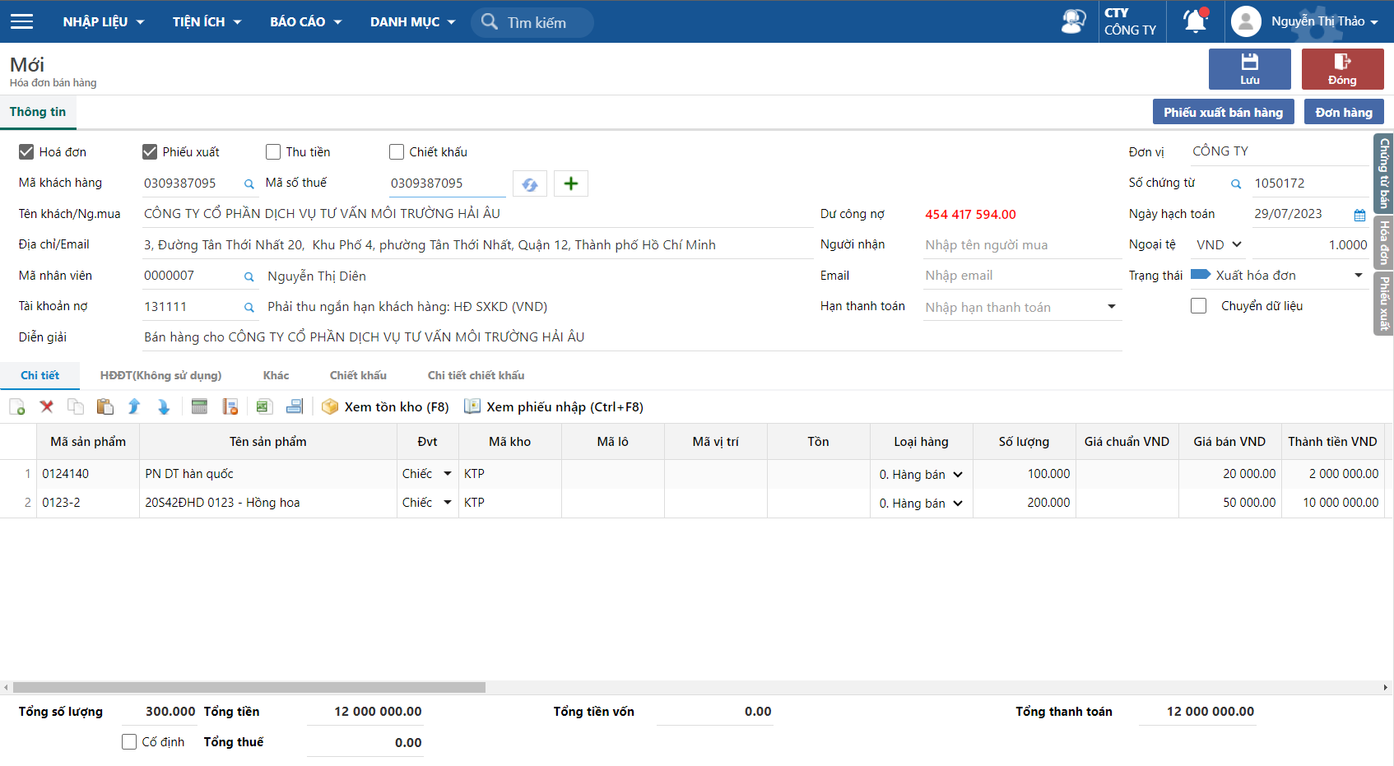Image resolution: width=1394 pixels, height=766 pixels.
Task: Add a new detail row with the plus-page icon
Action: tap(16, 406)
